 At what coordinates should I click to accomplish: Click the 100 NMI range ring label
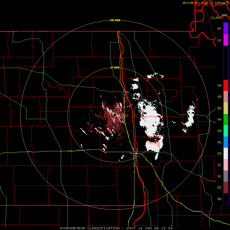point(115,20)
